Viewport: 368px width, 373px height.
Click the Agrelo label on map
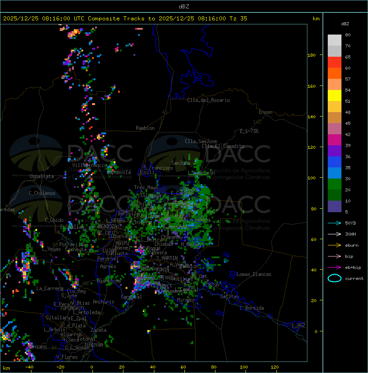(x=108, y=266)
